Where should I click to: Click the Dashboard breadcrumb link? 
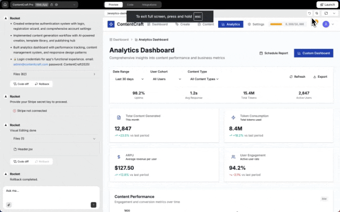tap(119, 40)
